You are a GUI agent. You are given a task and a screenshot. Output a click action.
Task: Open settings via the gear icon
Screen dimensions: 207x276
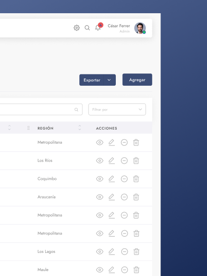77,28
